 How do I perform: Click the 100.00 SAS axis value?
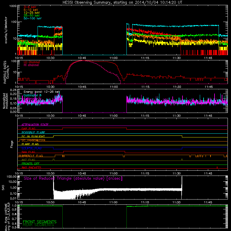click(12, 176)
